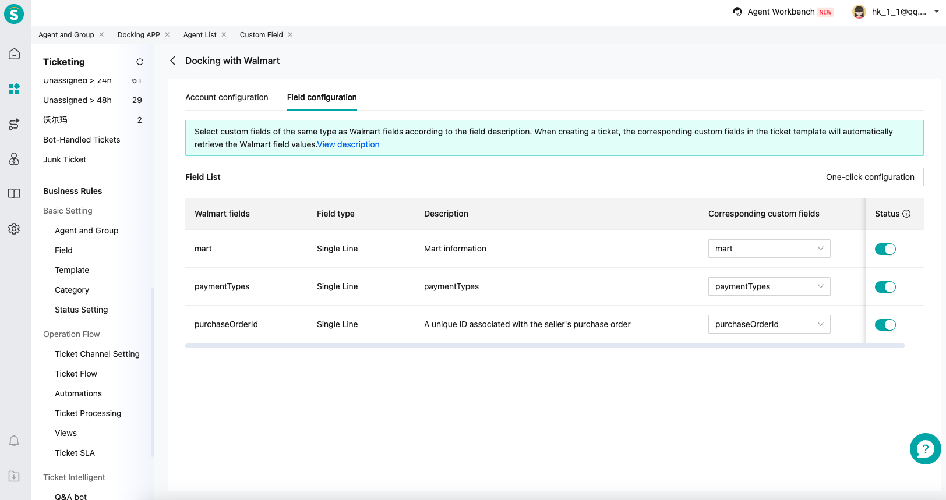Close the Agent and Group tab

pyautogui.click(x=101, y=34)
